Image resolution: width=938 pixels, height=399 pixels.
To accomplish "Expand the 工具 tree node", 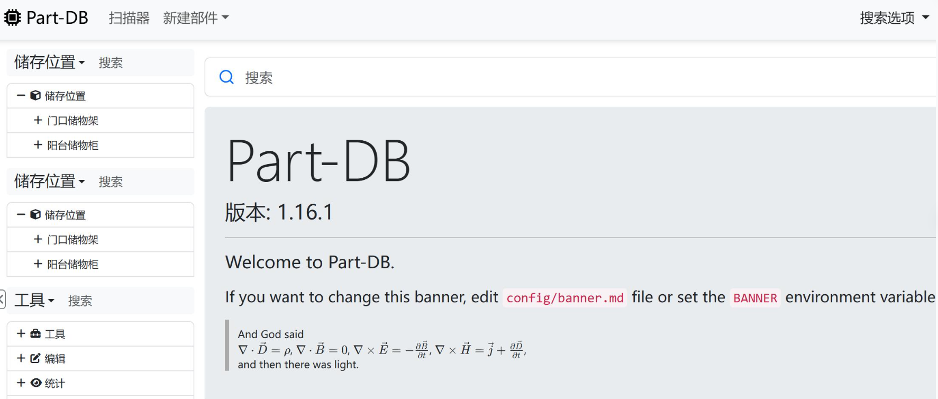I will (21, 333).
